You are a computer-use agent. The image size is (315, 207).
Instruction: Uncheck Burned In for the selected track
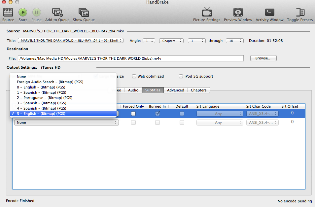pos(157,114)
